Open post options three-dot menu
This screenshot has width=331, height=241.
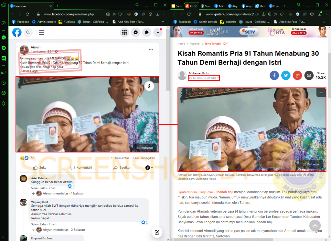point(151,50)
